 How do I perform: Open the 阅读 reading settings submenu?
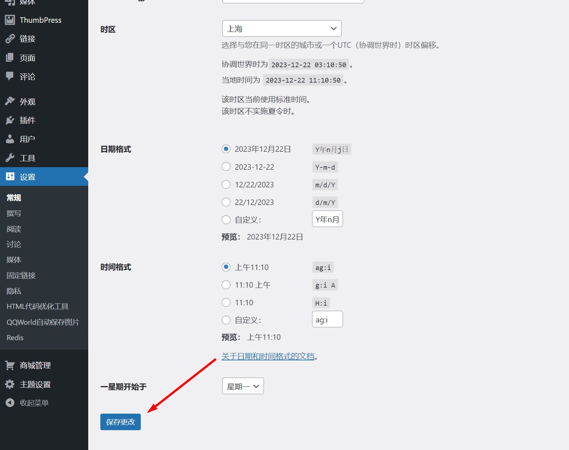[14, 229]
